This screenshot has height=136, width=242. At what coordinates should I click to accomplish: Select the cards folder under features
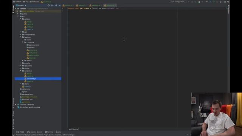(x=28, y=40)
